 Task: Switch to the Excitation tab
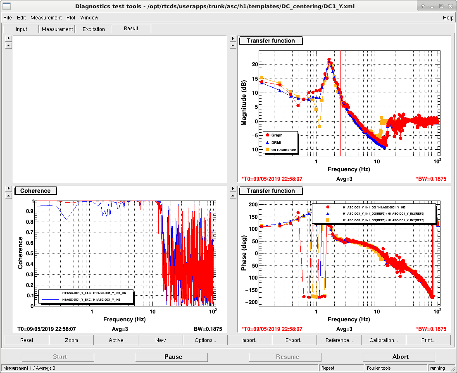(93, 29)
